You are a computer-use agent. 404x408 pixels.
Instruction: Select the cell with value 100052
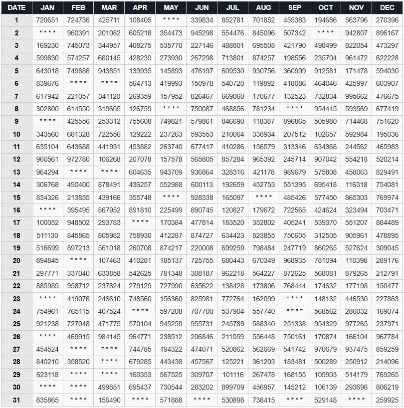(47, 223)
